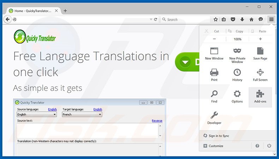Zoom out with the minus button
The image size is (279, 159).
[x=214, y=39]
